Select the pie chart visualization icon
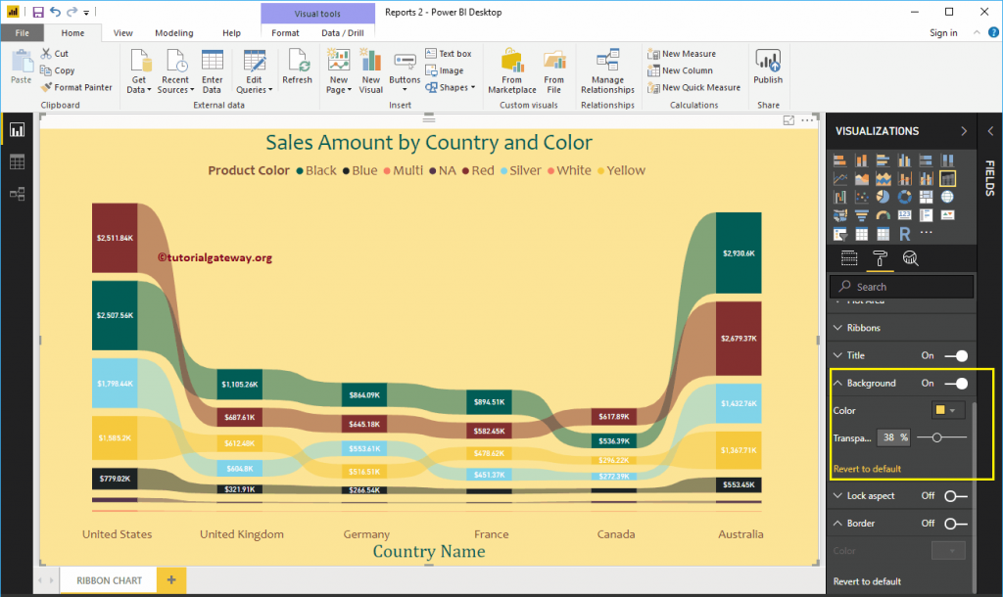Image resolution: width=1003 pixels, height=597 pixels. tap(883, 197)
